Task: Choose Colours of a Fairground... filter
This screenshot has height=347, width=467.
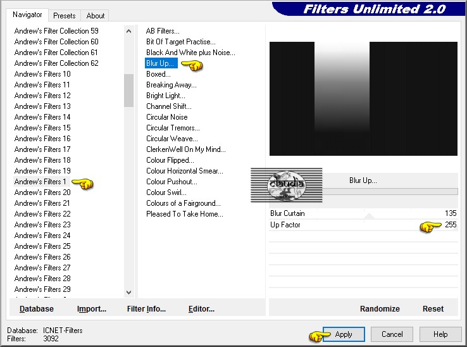Action: point(184,203)
